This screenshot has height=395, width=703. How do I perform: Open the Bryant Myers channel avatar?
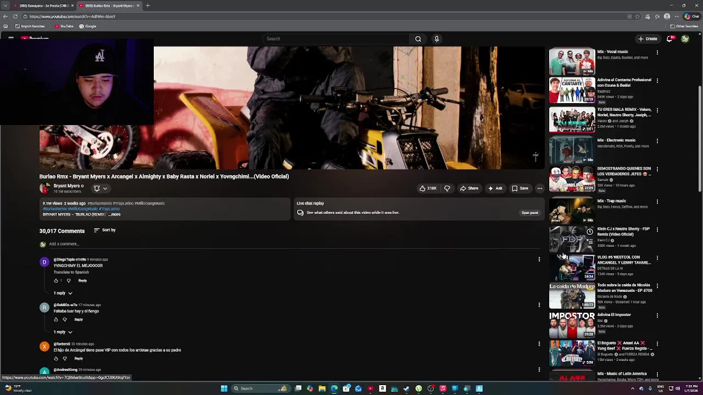44,188
